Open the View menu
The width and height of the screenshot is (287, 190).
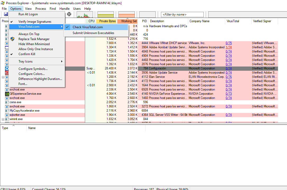pos(28,9)
